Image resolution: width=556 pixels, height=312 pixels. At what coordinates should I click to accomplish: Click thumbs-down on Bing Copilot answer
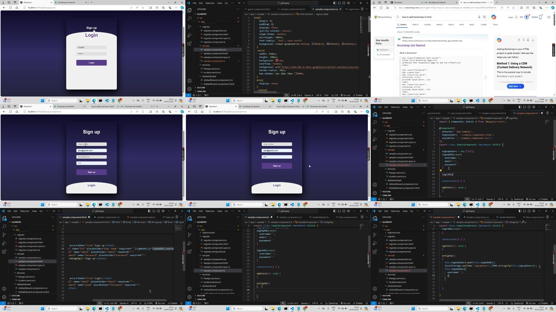pyautogui.click(x=524, y=40)
